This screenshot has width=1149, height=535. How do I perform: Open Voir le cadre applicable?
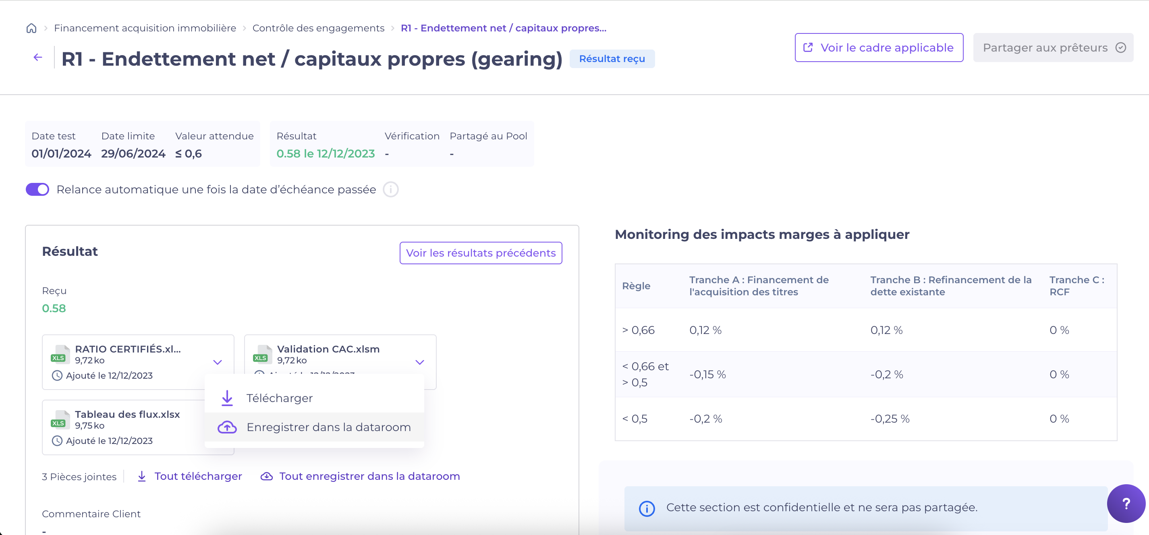(x=878, y=48)
